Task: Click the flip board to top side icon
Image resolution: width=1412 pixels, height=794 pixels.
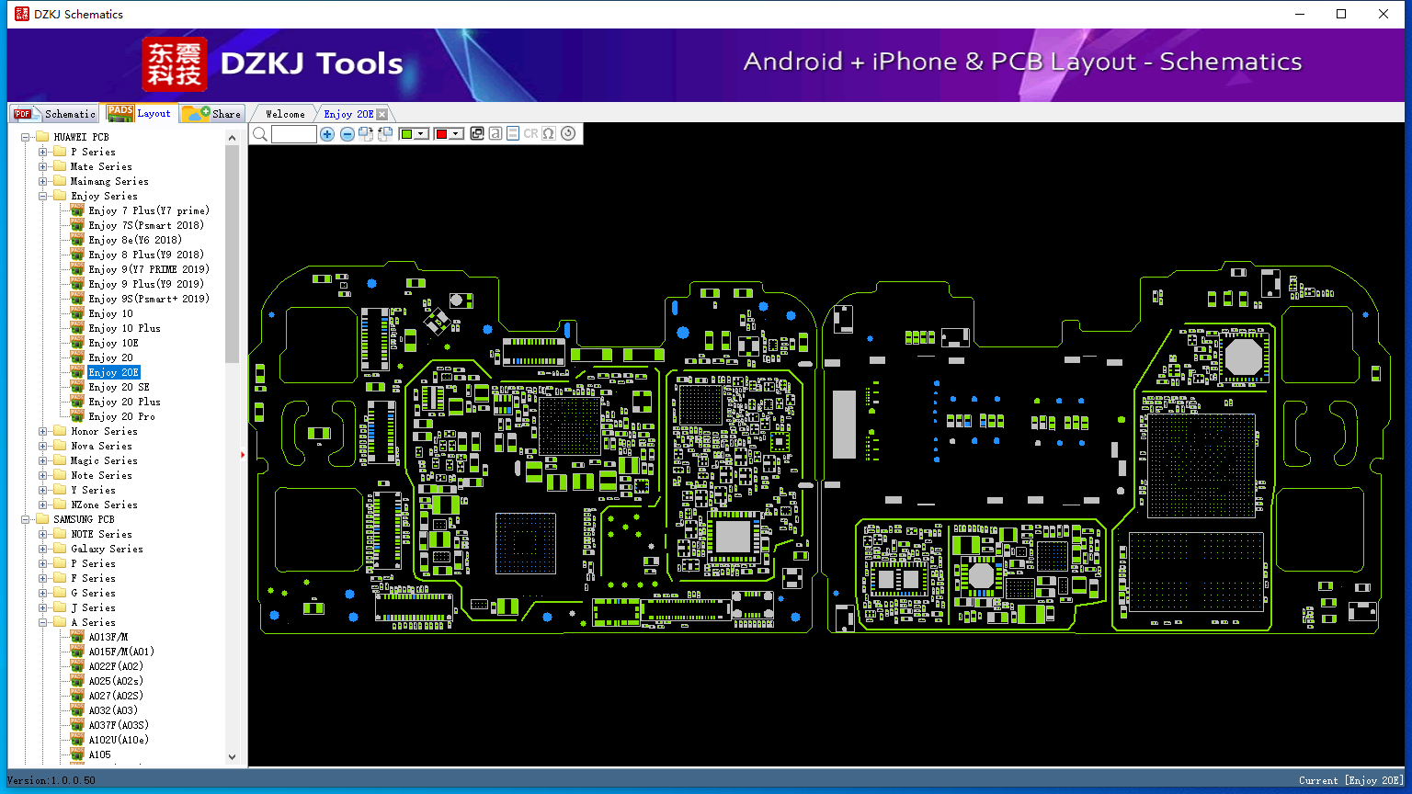Action: coord(366,133)
